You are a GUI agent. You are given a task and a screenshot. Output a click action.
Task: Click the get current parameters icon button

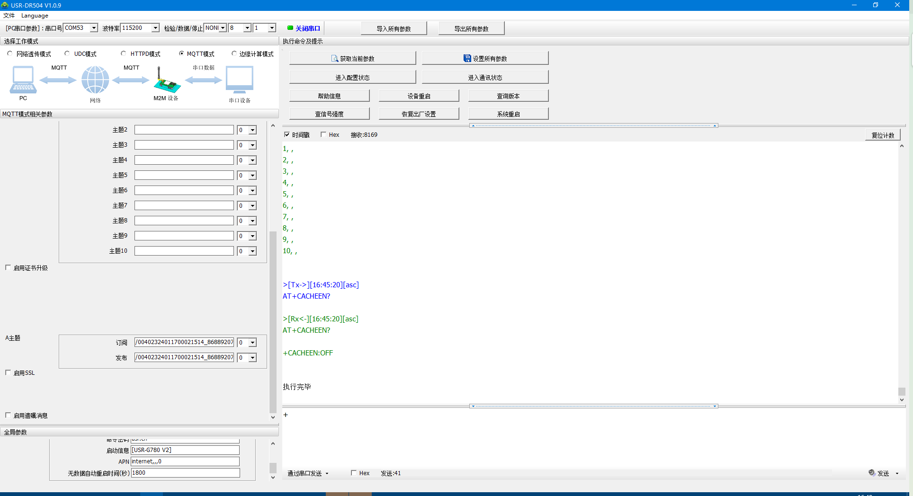click(x=335, y=59)
